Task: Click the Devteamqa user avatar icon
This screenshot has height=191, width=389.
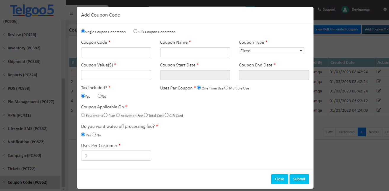Action: (x=345, y=9)
